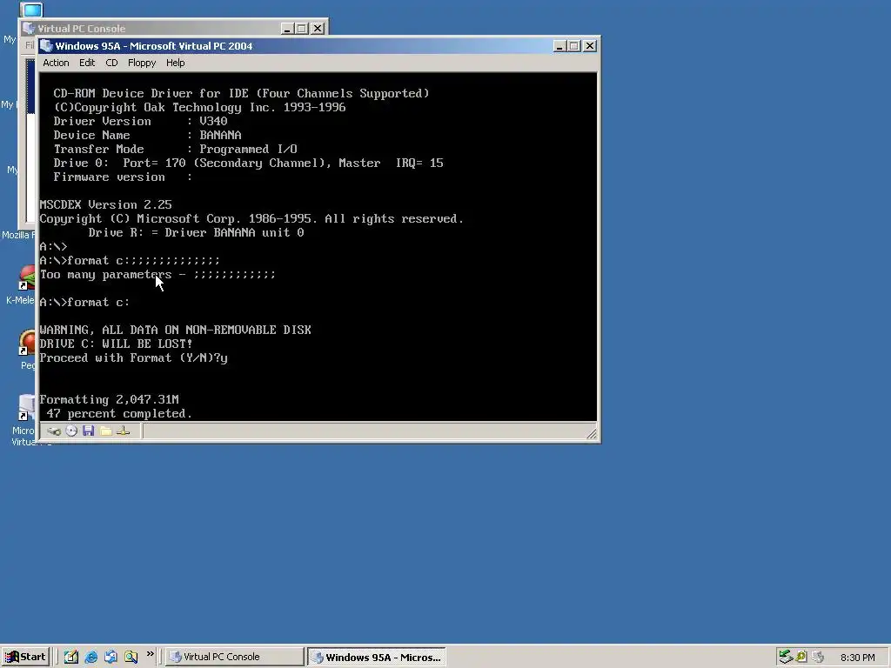
Task: Click the safely remove hardware tray icon
Action: click(786, 657)
